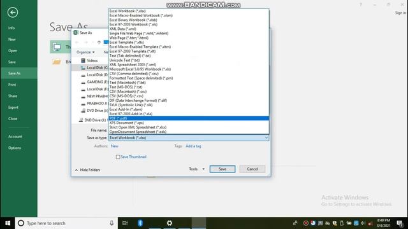
Task: Select Excel Template (*.xltx) type
Action: [x=189, y=42]
